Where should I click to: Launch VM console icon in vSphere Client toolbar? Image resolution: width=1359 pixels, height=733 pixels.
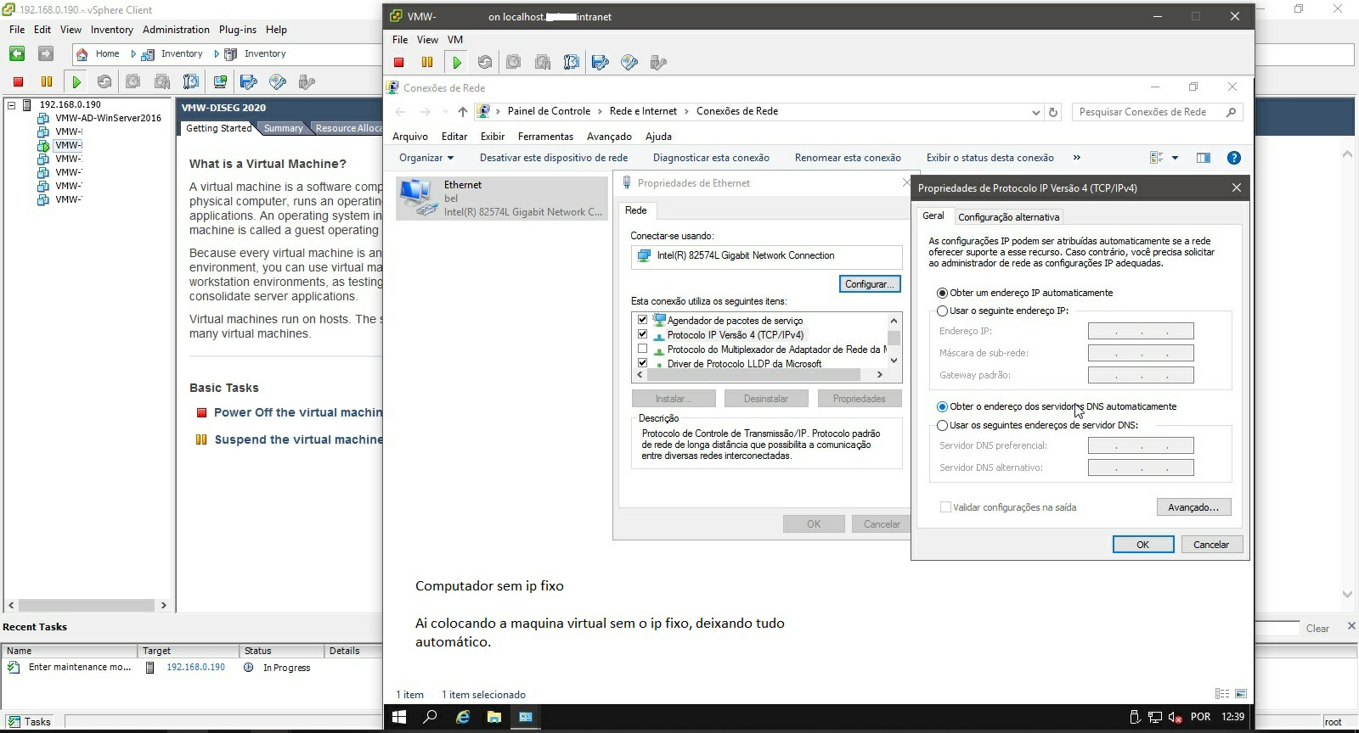(220, 81)
